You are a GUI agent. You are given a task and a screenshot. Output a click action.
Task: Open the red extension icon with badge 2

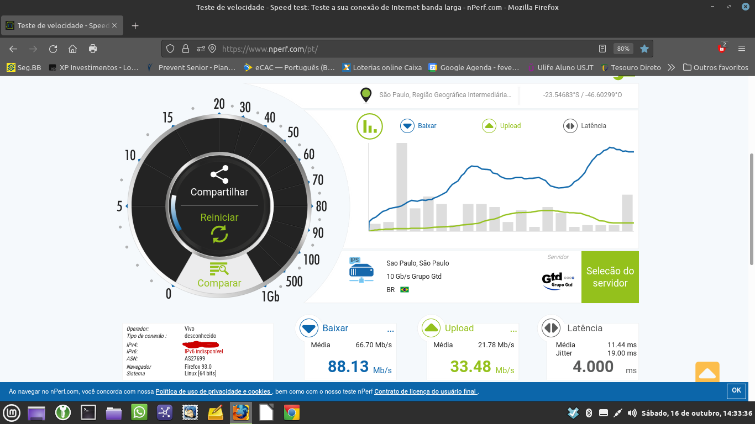[x=722, y=48]
